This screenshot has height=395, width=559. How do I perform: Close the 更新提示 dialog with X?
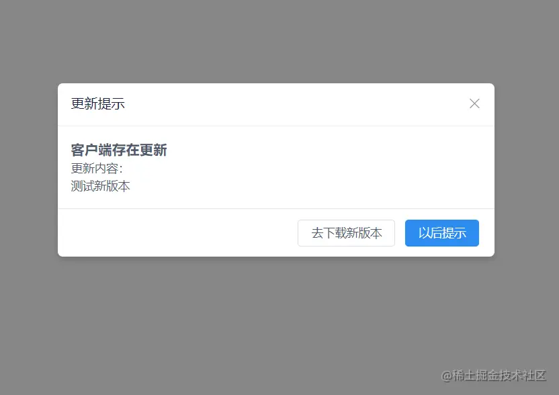click(474, 103)
